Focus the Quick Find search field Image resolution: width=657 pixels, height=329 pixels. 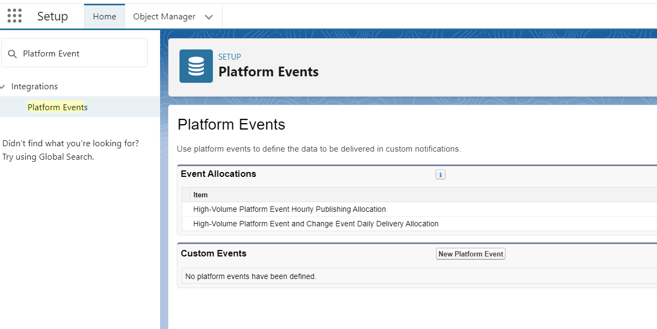coord(74,53)
